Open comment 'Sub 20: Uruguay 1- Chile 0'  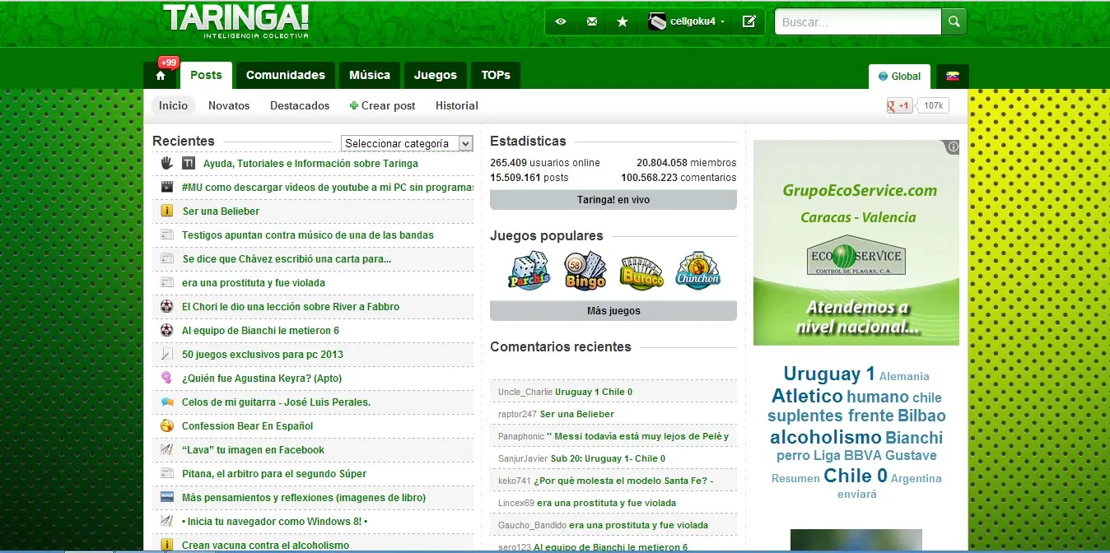pos(608,458)
